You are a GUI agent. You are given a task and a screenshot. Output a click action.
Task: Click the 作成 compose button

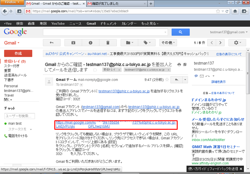pos(18,53)
